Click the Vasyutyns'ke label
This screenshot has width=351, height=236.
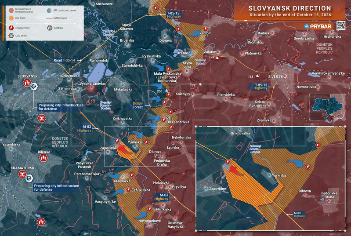105,202
